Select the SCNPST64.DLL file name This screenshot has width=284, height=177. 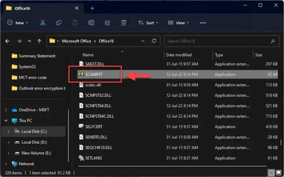click(x=98, y=106)
